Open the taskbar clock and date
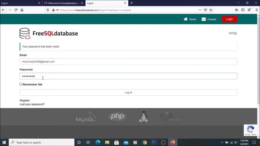Image resolution: width=260 pixels, height=146 pixels. 244,142
